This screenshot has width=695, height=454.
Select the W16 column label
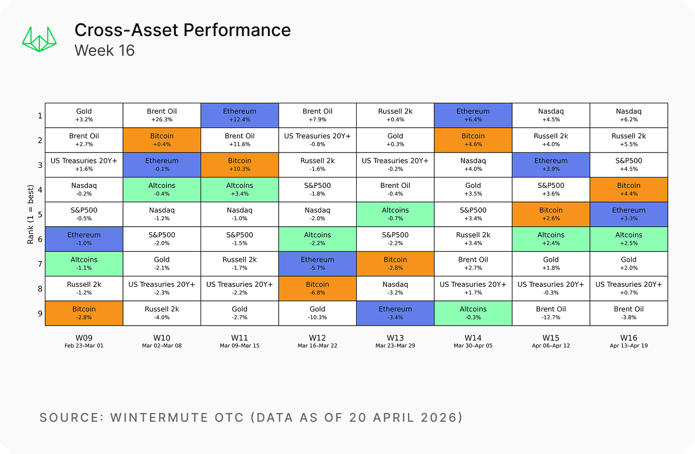click(628, 338)
